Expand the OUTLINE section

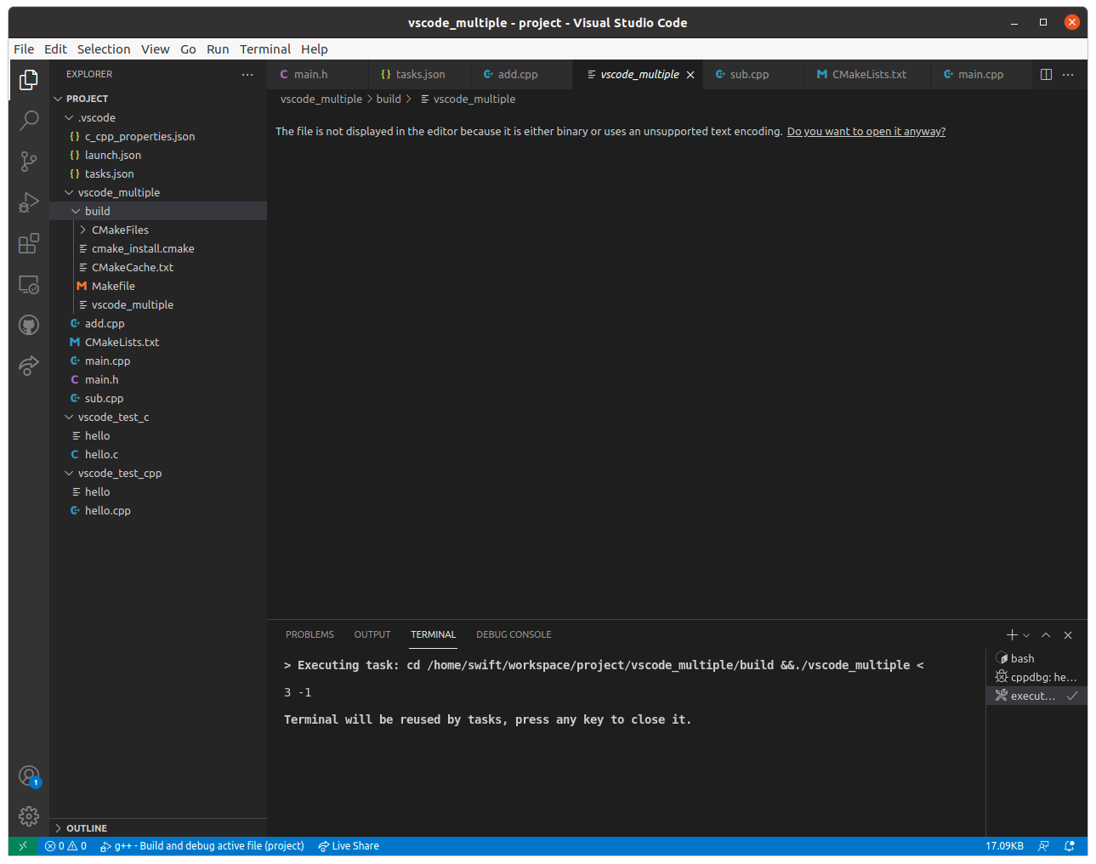coord(158,828)
